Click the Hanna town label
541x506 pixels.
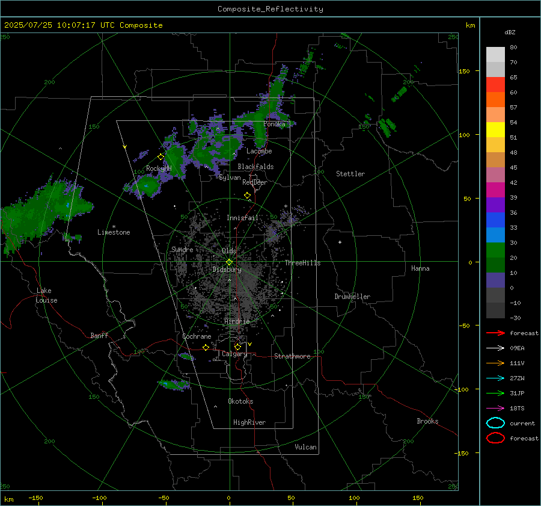[420, 268]
